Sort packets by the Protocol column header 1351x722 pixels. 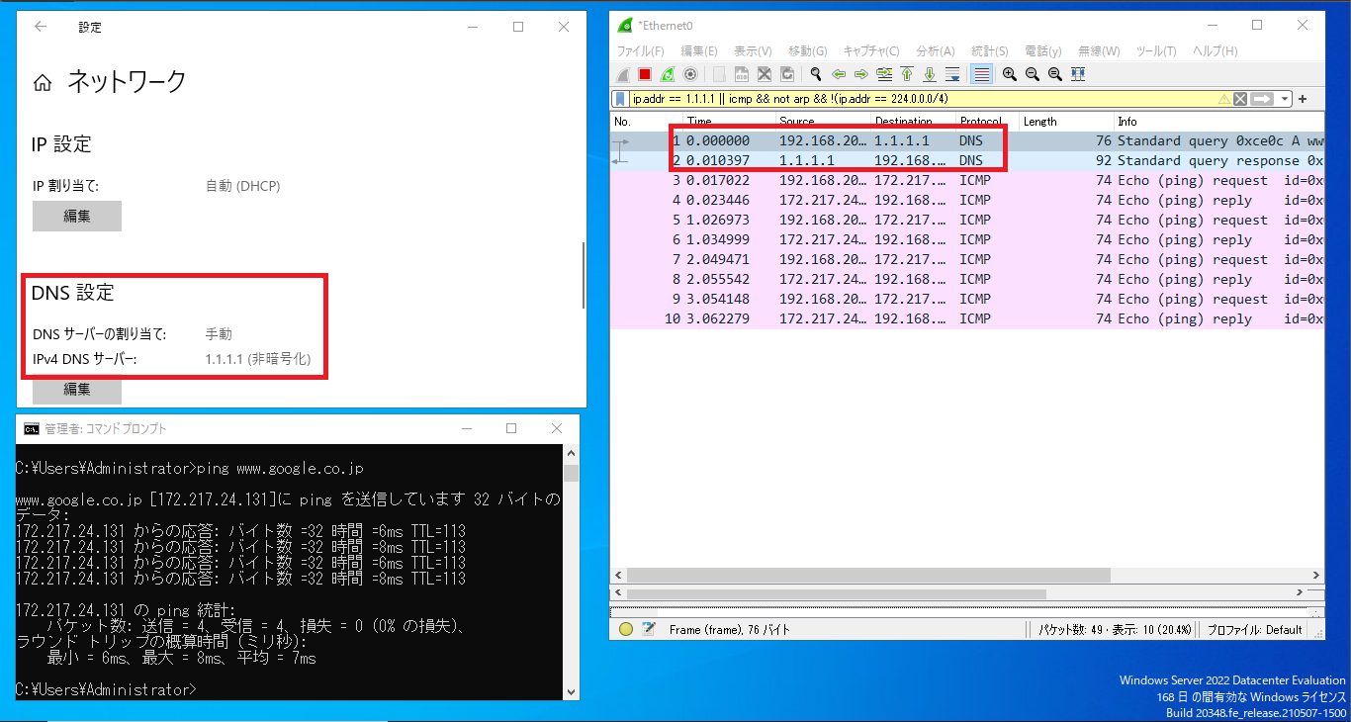tap(986, 122)
